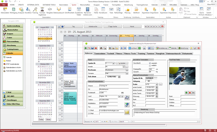Open the Mannschaften ribbon tab
The width and height of the screenshot is (217, 132).
(x=85, y=5)
